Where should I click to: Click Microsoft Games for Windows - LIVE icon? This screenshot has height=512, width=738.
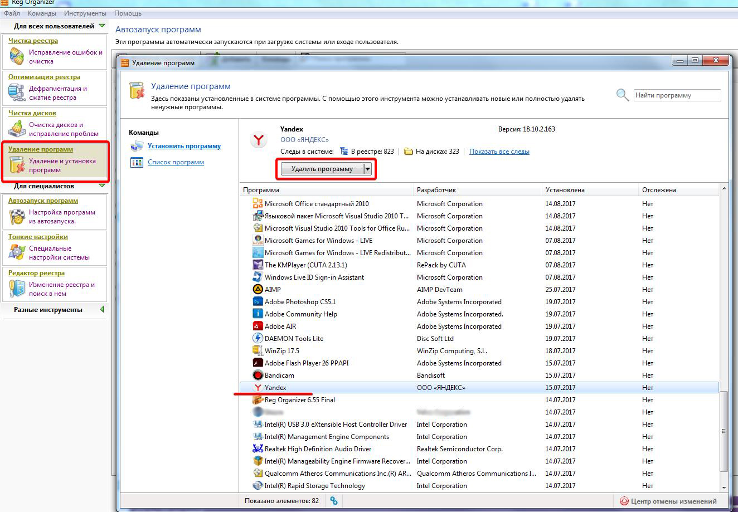click(258, 240)
